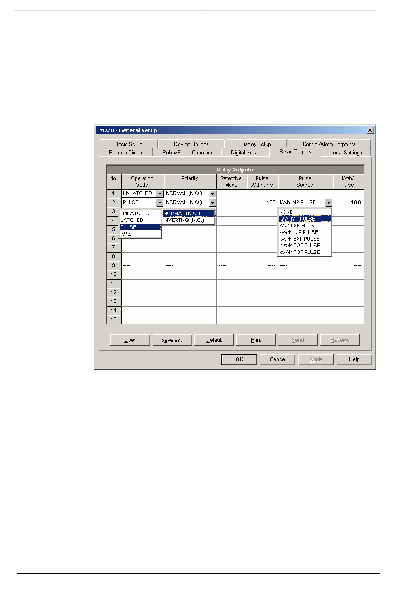Choose KYZ in operation mode list

tap(140, 234)
